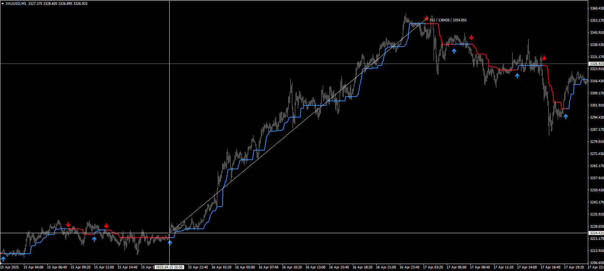Image resolution: width=604 pixels, height=271 pixels.
Task: Click the crosshair date tag 2025.04.15 20:30
Action: (169, 267)
